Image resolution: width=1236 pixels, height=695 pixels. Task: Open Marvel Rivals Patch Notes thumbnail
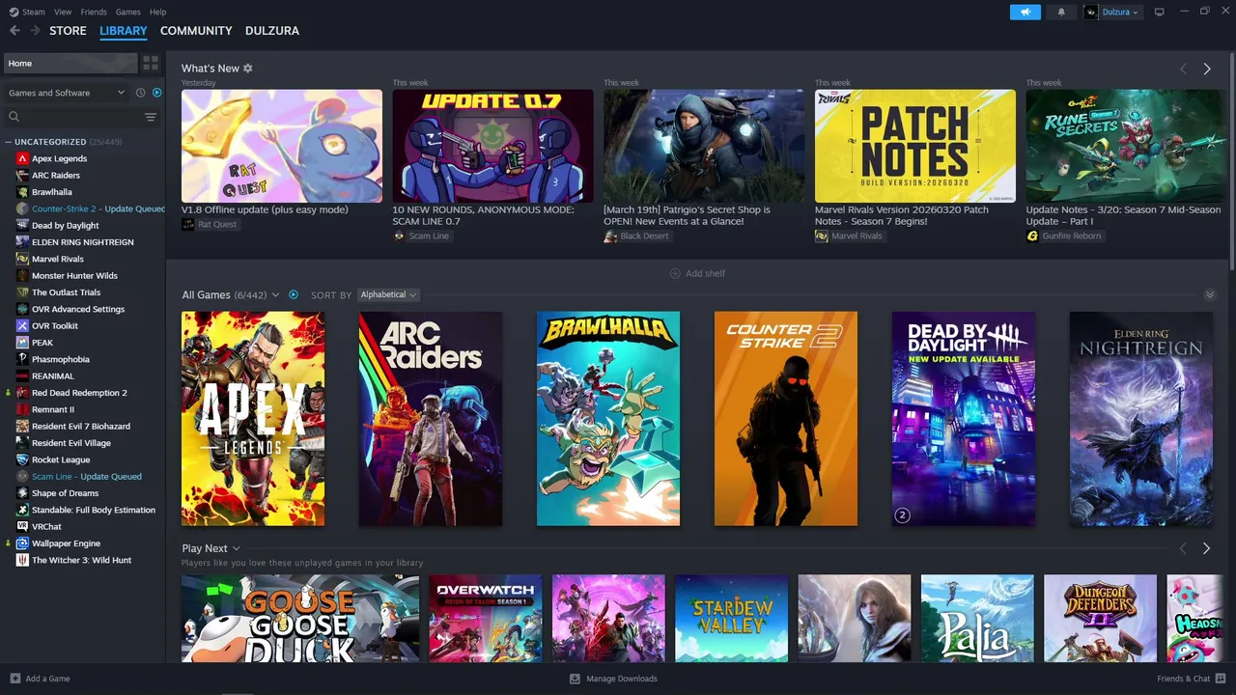[915, 146]
